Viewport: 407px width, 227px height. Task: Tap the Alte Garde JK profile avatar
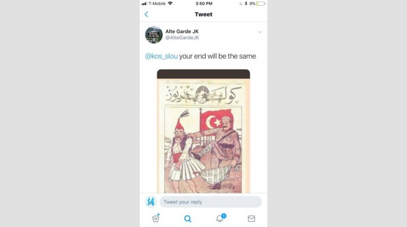(x=154, y=35)
